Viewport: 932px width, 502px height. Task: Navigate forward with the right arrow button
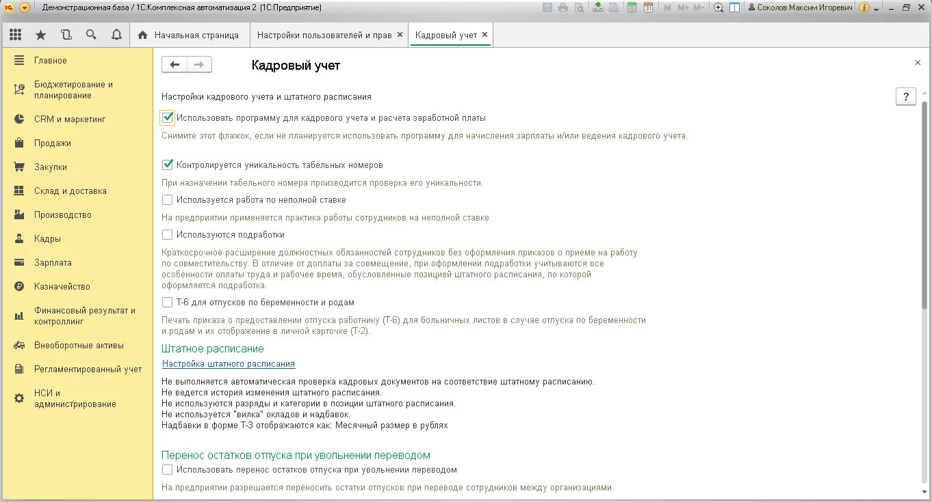(x=199, y=64)
